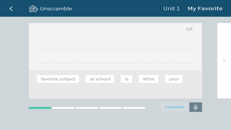Tap the microphone record button
Viewport: 231px width, 130px height.
196,107
